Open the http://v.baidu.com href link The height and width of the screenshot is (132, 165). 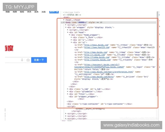95,55
